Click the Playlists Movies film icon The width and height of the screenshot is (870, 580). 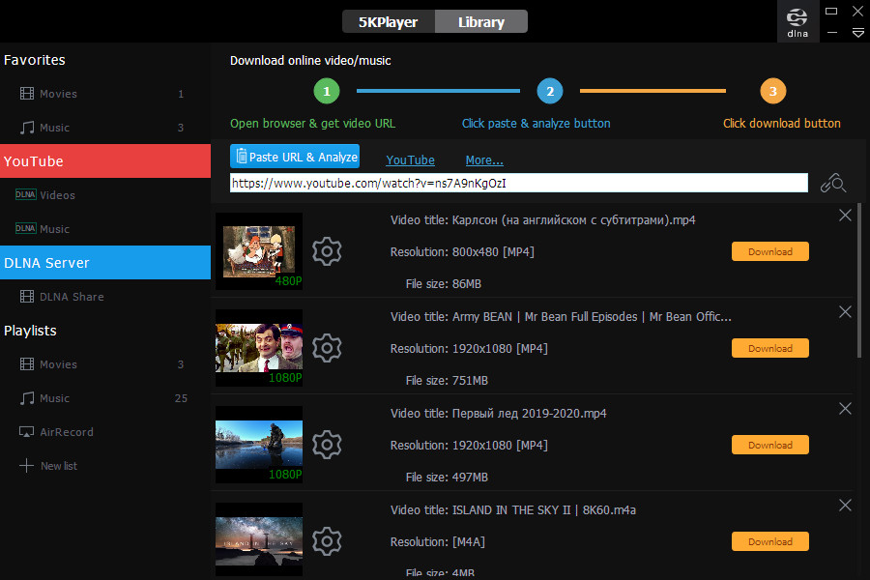tap(27, 364)
